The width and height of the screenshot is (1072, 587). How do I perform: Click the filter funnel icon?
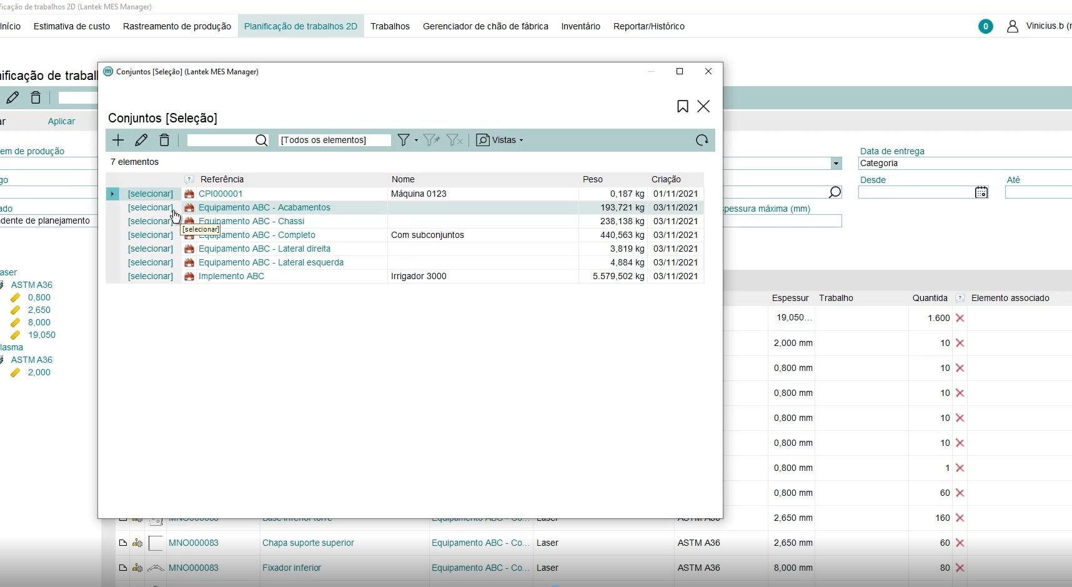(x=404, y=140)
